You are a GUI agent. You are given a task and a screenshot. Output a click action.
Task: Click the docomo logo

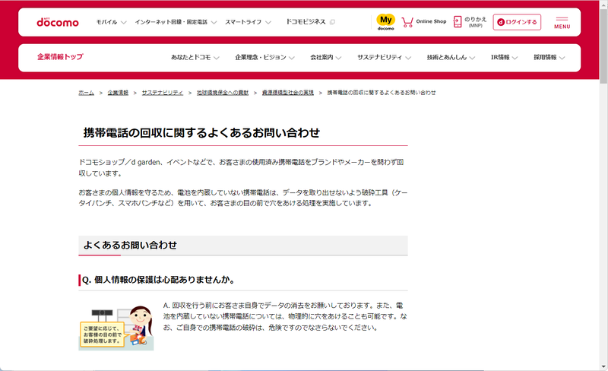[x=58, y=22]
